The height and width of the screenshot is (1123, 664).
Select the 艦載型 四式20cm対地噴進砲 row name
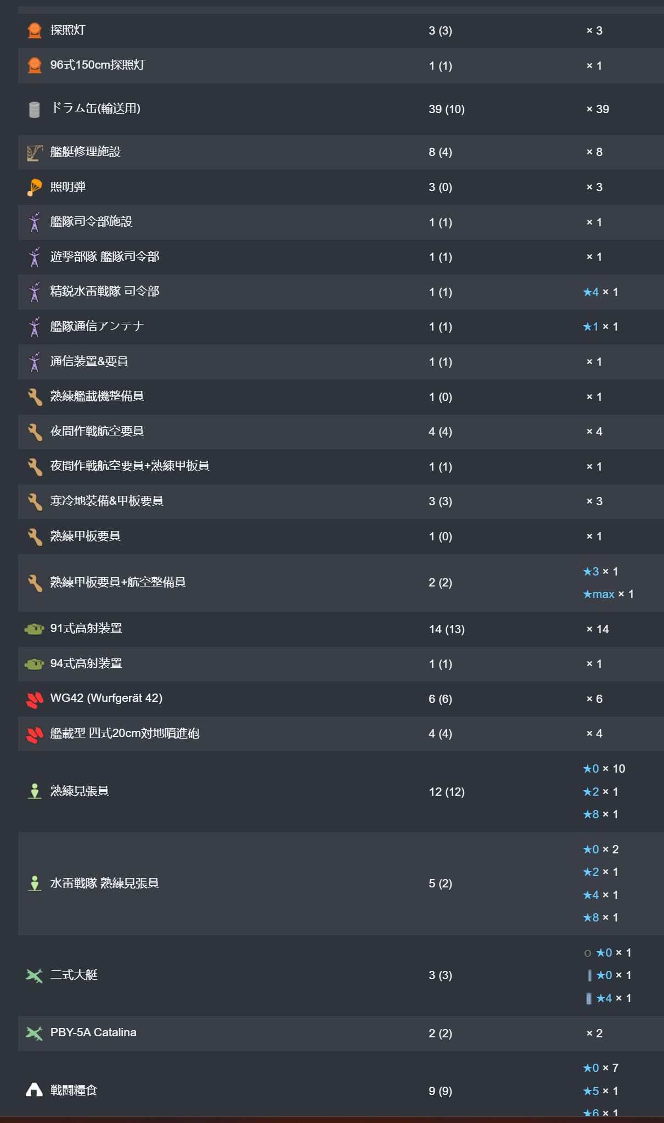pos(125,733)
